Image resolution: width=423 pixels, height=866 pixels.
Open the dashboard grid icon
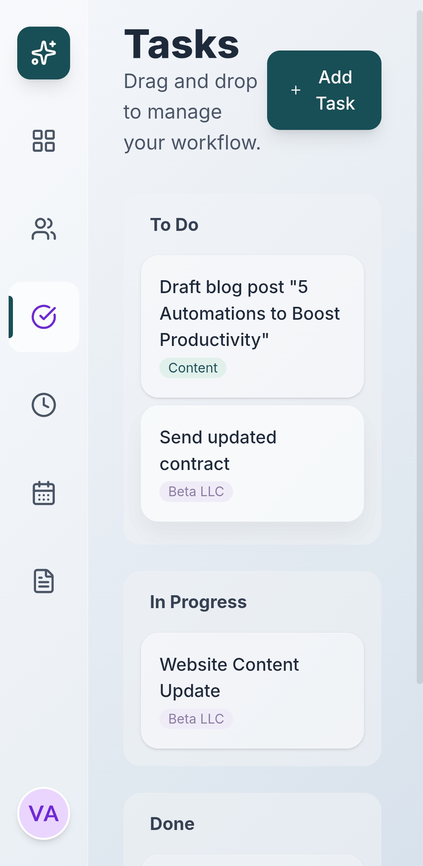(43, 141)
